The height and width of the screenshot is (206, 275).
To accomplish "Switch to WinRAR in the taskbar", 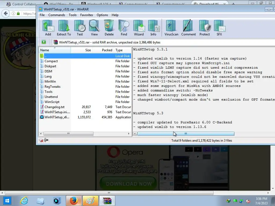I will coord(107,201).
